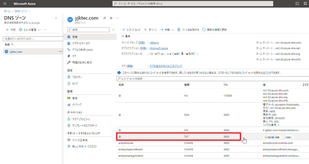Select the MX record row
The width and height of the screenshot is (309, 164).
click(x=213, y=130)
